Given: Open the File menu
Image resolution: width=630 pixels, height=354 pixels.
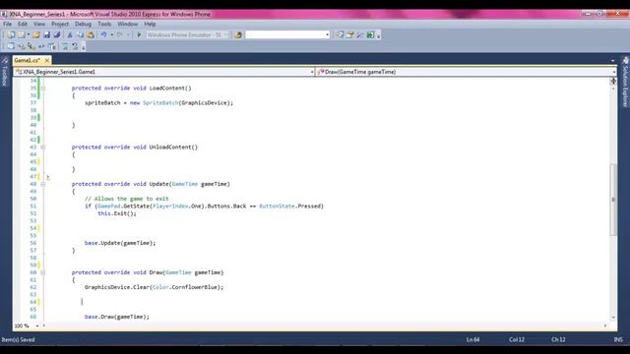Looking at the screenshot, I should pyautogui.click(x=7, y=24).
